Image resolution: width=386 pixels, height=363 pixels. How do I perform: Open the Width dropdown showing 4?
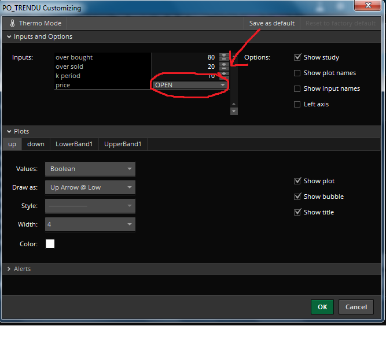click(90, 224)
